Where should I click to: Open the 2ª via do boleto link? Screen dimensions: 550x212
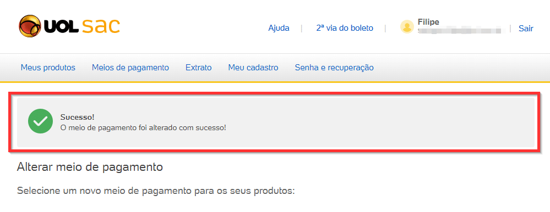tap(345, 29)
